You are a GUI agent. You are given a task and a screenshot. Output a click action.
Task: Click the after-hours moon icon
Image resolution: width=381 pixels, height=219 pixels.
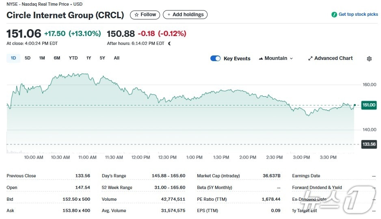coord(169,43)
